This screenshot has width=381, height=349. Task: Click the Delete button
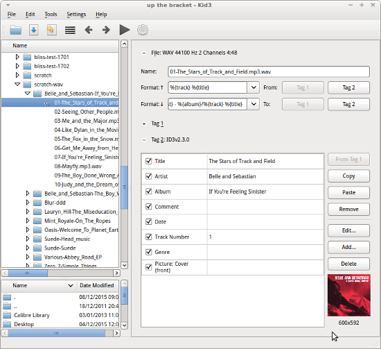(x=348, y=264)
